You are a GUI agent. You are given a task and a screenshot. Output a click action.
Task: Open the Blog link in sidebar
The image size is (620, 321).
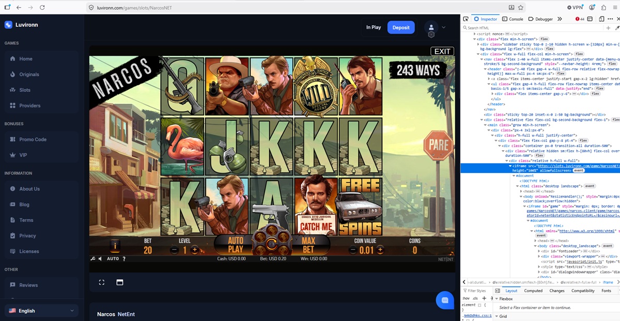(x=41, y=204)
